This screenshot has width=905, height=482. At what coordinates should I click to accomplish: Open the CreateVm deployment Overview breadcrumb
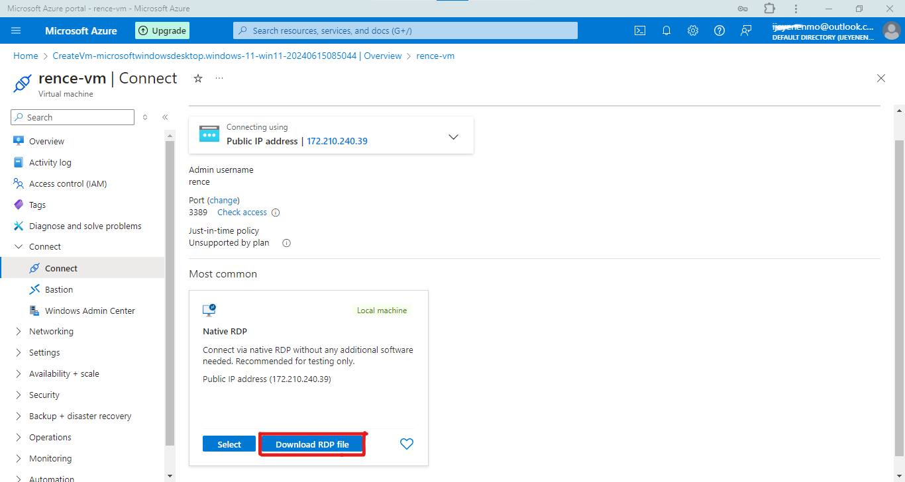pos(227,56)
